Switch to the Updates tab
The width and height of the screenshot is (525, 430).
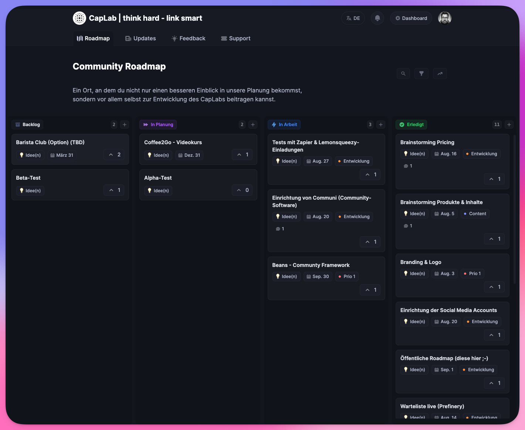point(140,38)
